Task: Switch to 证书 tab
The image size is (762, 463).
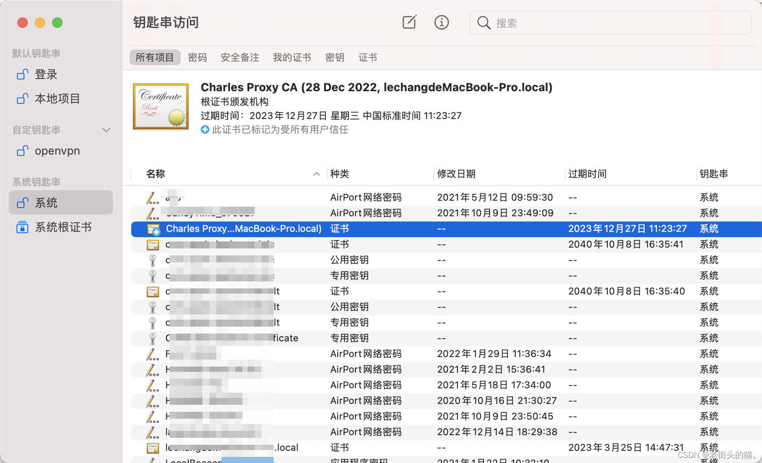Action: 368,57
